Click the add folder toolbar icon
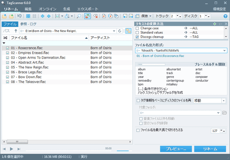The width and height of the screenshot is (230, 160). tap(11, 16)
